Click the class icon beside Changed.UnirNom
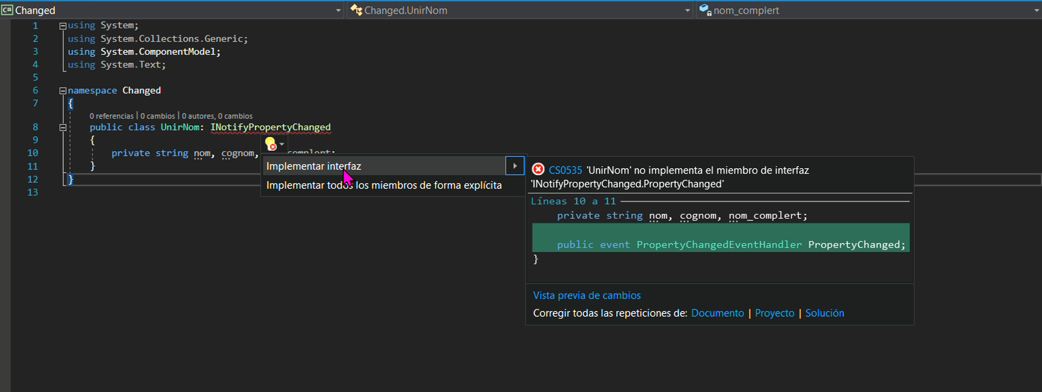The width and height of the screenshot is (1042, 392). [x=356, y=10]
